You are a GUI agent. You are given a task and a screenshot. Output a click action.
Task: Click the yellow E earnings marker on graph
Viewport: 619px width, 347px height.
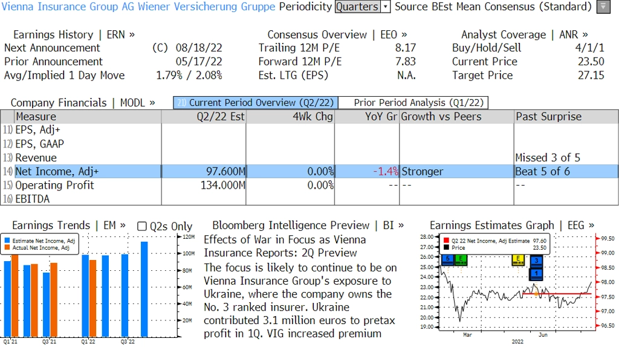point(518,259)
